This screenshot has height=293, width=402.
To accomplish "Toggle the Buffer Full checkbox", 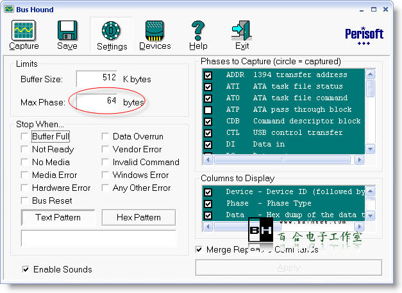I will pyautogui.click(x=24, y=136).
